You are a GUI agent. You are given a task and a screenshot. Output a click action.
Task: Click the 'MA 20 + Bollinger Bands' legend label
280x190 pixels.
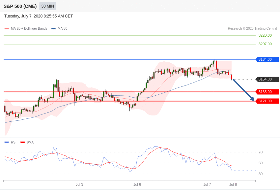pyautogui.click(x=29, y=28)
